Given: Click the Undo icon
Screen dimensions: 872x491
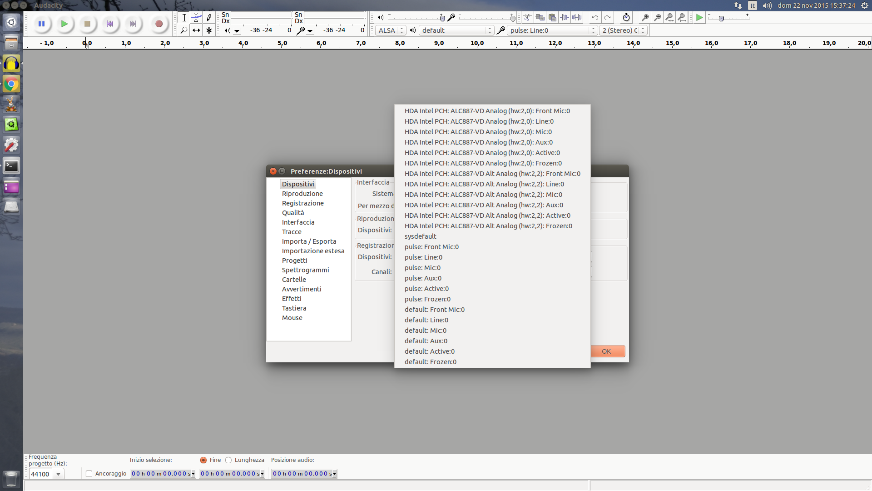Looking at the screenshot, I should point(595,18).
